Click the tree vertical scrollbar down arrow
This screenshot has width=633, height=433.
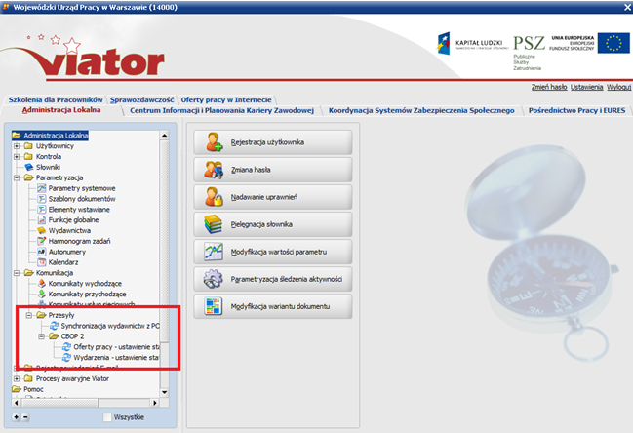164,392
